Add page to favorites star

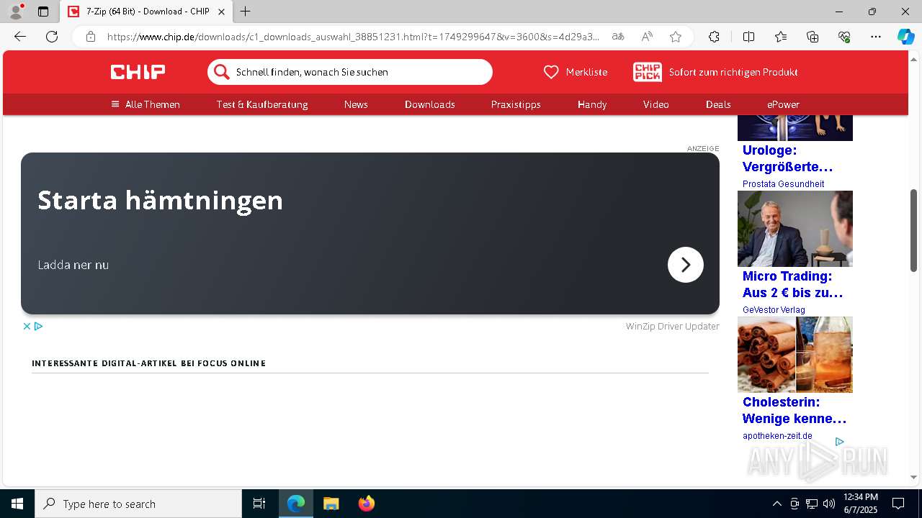click(x=676, y=37)
